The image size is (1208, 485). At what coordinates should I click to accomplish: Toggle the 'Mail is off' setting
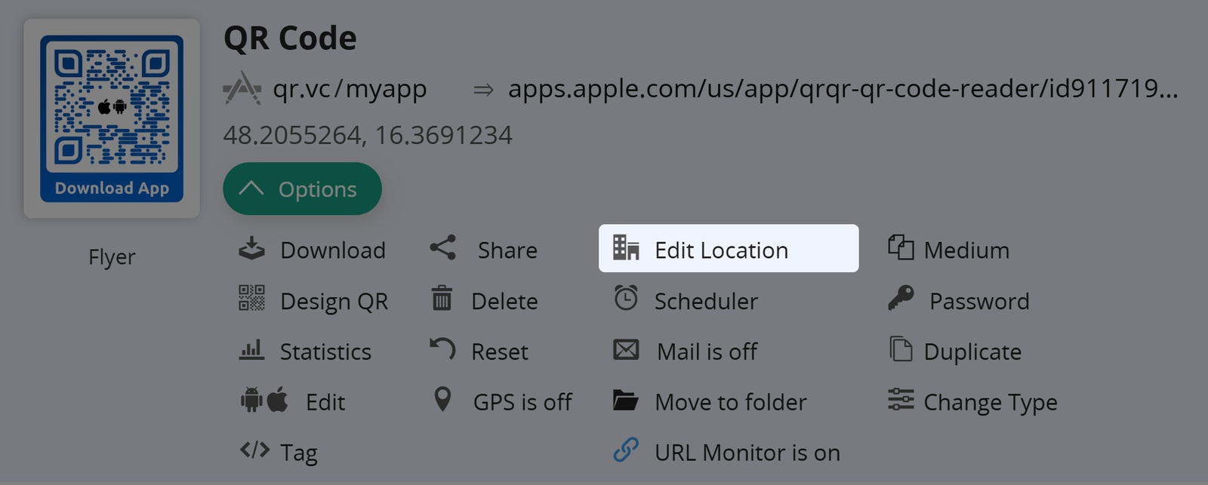click(x=706, y=351)
